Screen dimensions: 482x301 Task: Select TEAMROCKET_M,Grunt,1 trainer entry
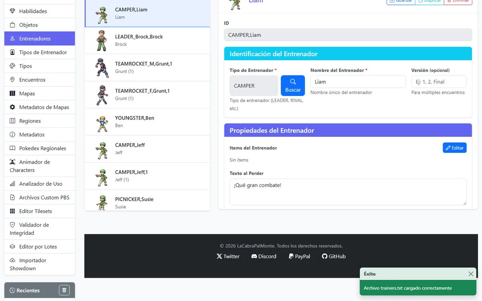point(147,67)
